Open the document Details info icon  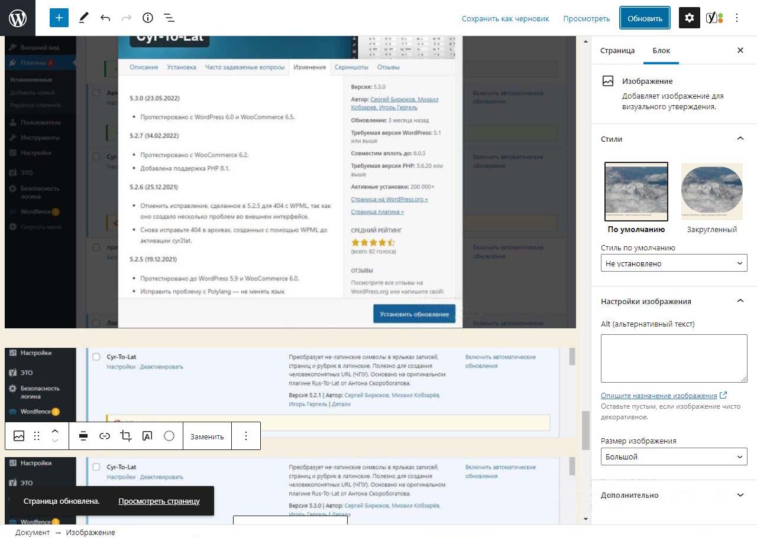148,18
